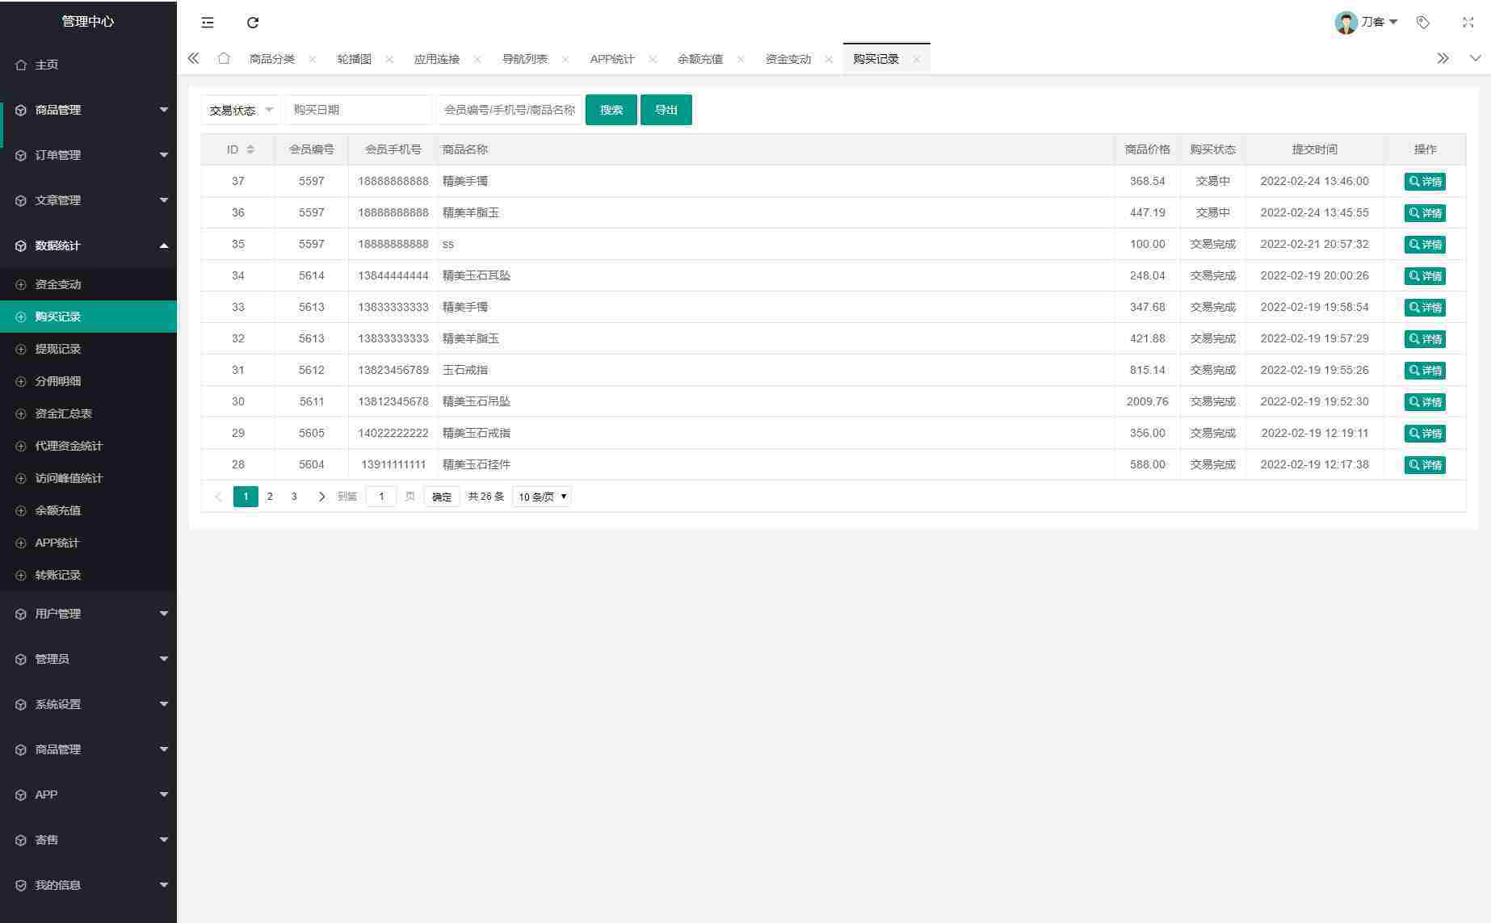Close the 购买记录 tab
The height and width of the screenshot is (923, 1491).
[917, 59]
